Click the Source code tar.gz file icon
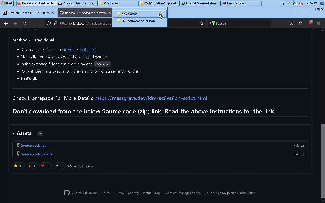This screenshot has width=325, height=203. pyautogui.click(x=19, y=154)
